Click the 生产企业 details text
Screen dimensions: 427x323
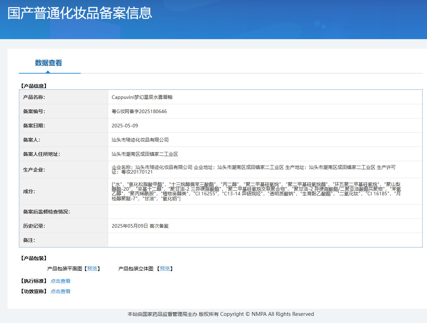point(253,169)
